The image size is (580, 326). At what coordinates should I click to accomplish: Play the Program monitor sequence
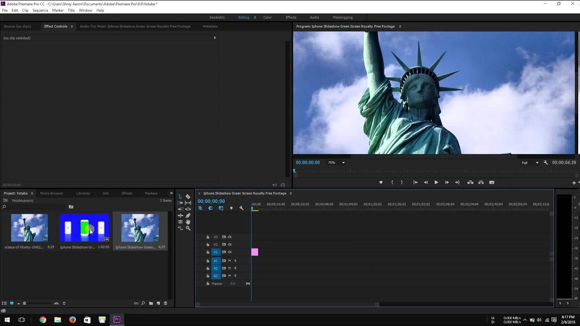(436, 182)
